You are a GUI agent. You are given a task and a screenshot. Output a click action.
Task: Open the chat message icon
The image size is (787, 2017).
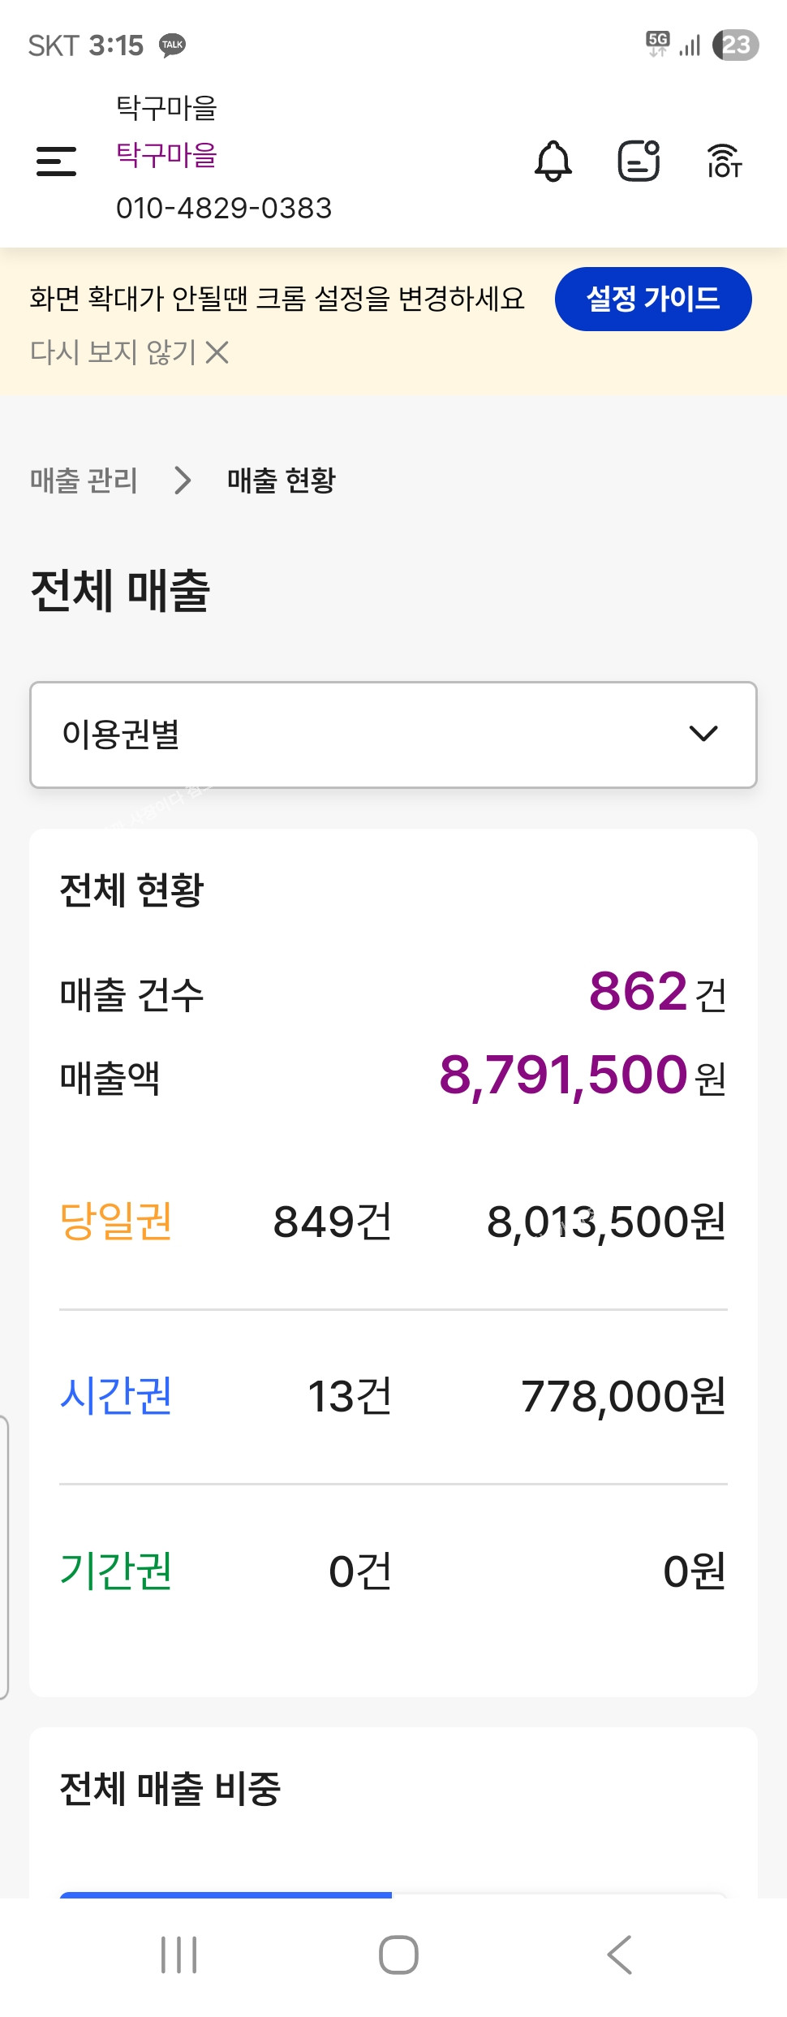639,161
